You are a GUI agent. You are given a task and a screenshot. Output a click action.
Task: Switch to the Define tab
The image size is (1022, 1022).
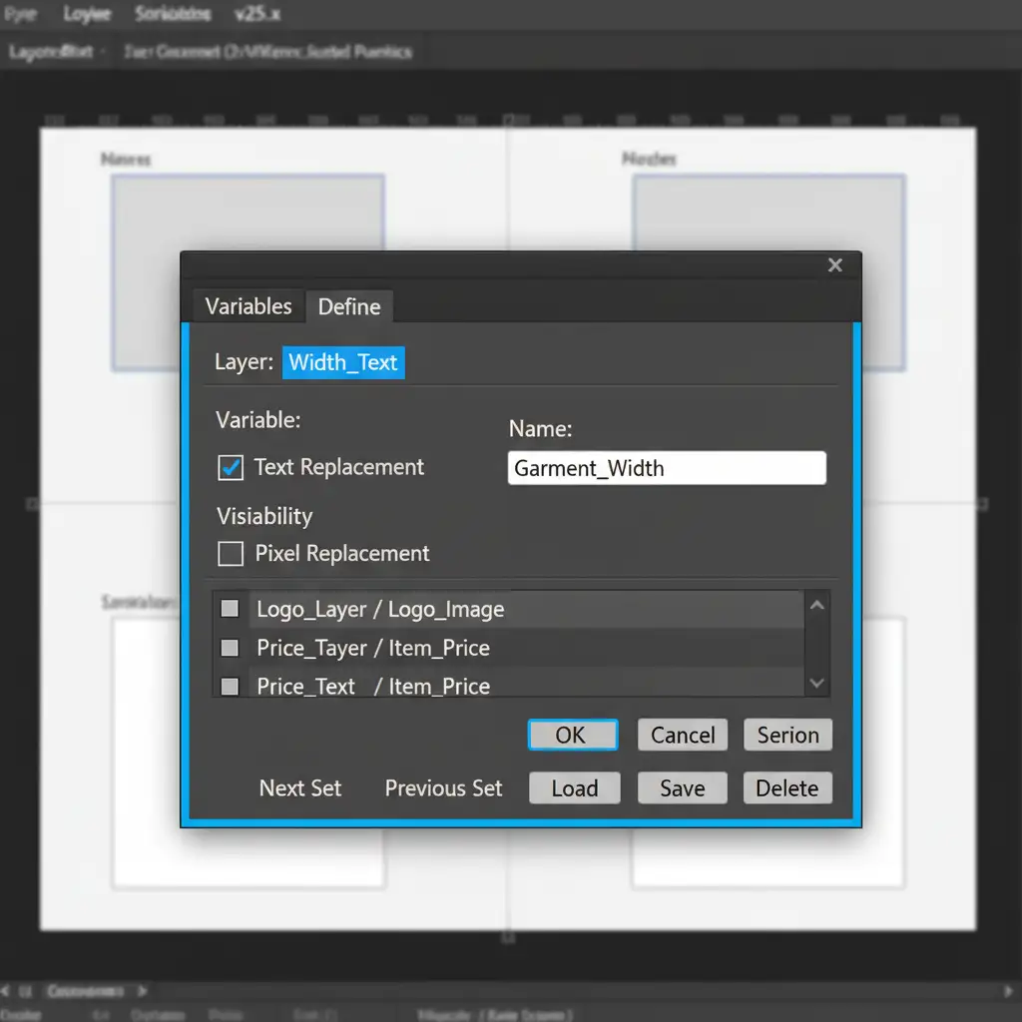pyautogui.click(x=349, y=307)
